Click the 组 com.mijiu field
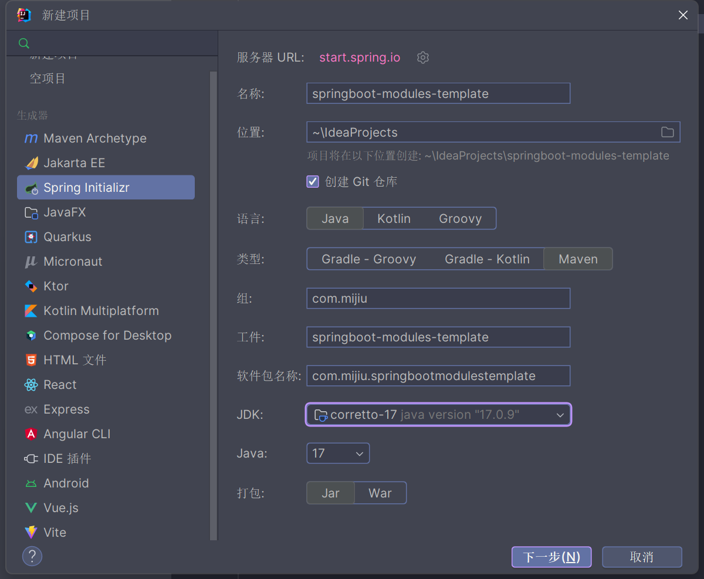This screenshot has height=579, width=704. point(438,298)
